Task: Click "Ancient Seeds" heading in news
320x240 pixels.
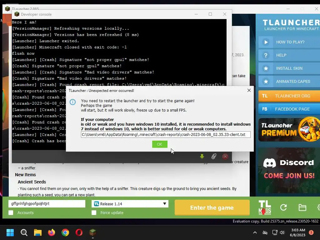Action: point(32,182)
